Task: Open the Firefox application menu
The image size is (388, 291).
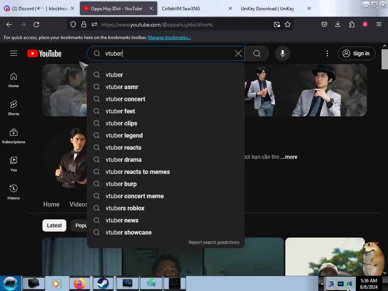Action: pyautogui.click(x=379, y=25)
